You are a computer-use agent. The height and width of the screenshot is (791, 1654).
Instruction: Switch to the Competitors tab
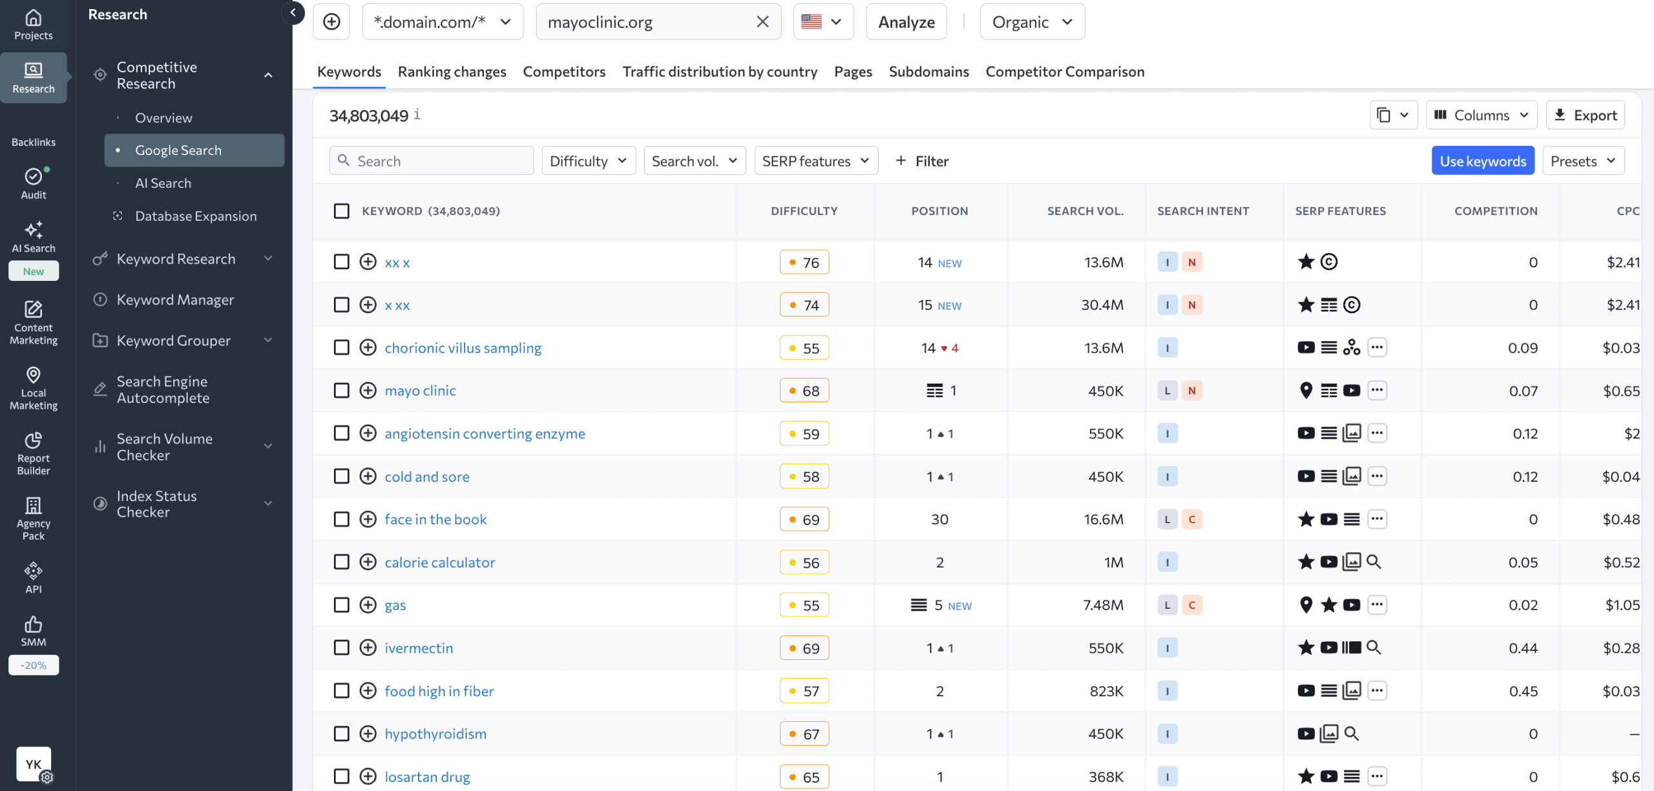point(563,72)
